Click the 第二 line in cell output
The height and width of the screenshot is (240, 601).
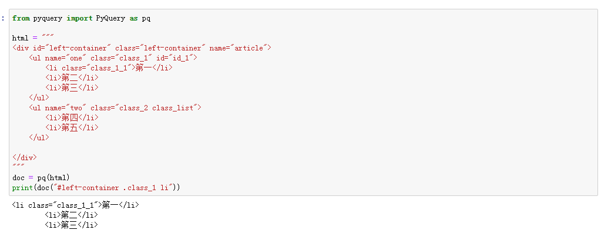[72, 215]
